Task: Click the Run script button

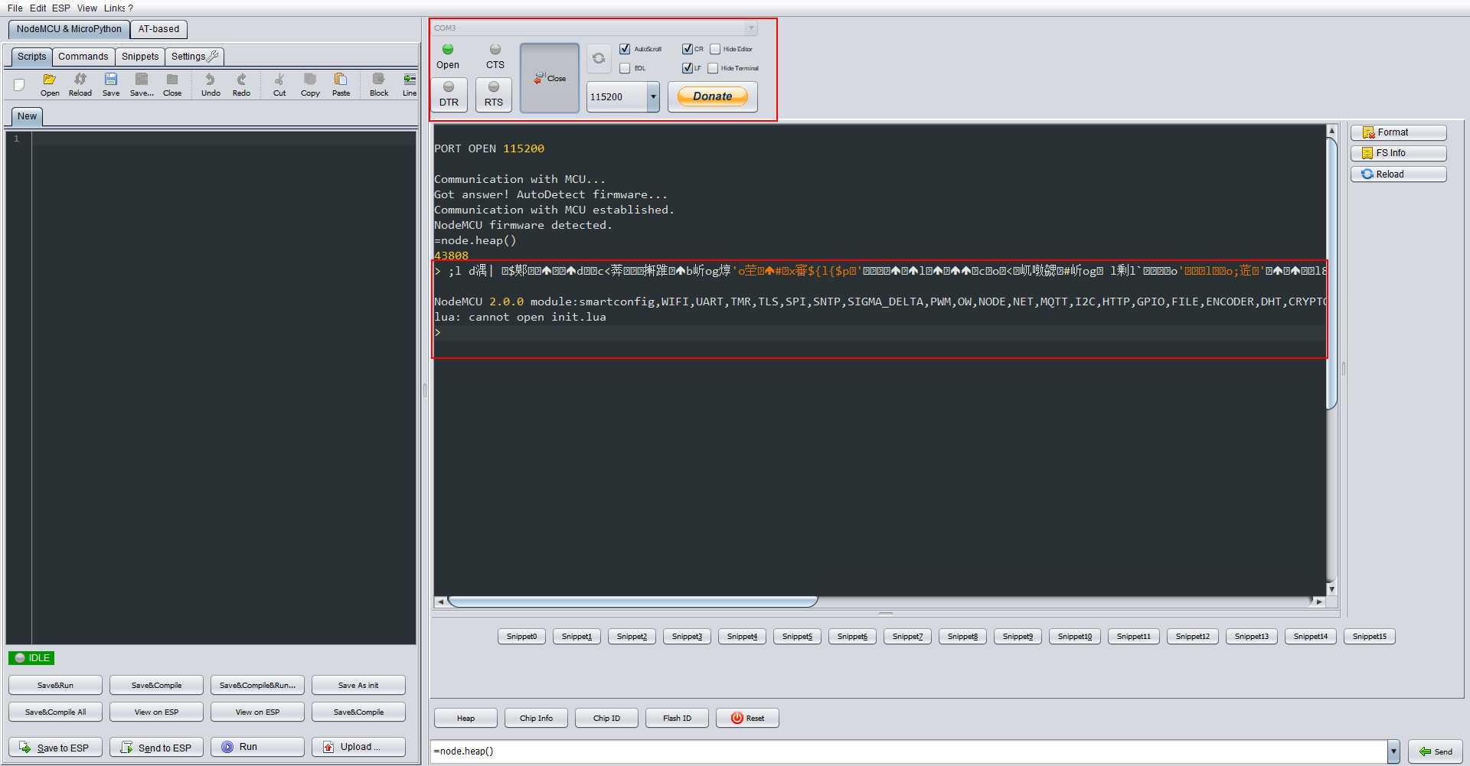Action: (x=257, y=747)
